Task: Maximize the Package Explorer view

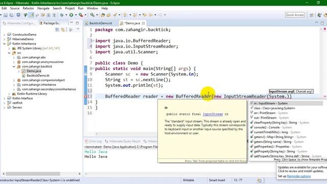Action: [x=77, y=22]
